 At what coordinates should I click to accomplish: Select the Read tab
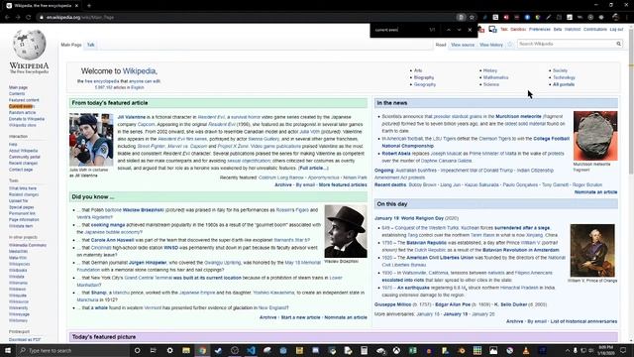tap(440, 45)
